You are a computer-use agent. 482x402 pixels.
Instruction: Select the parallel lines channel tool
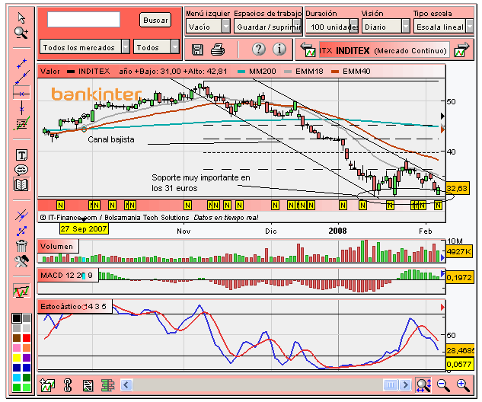(21, 215)
